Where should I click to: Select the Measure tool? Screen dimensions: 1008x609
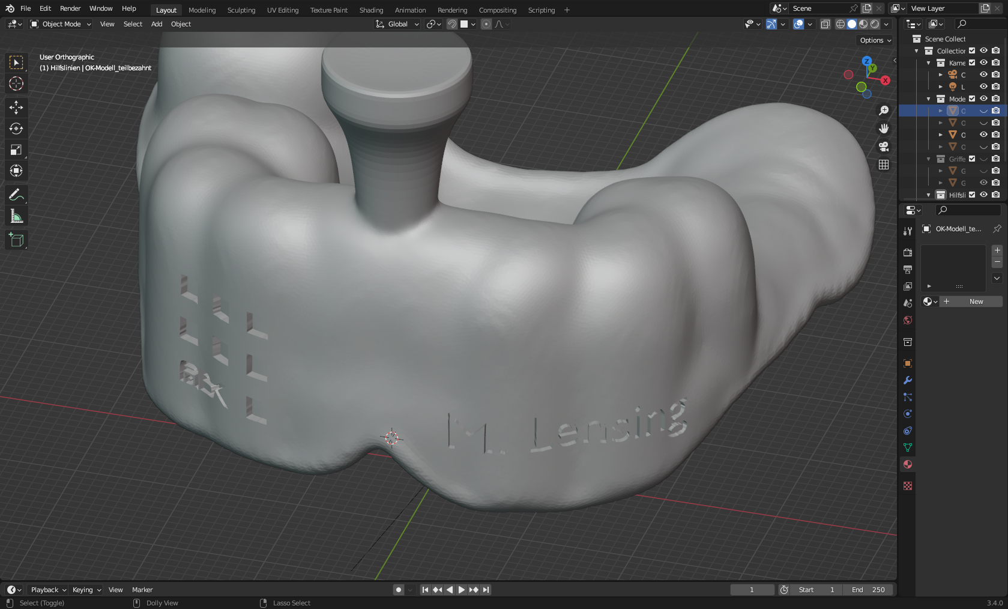pyautogui.click(x=16, y=216)
